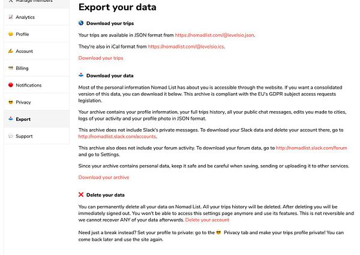The height and width of the screenshot is (255, 360).
Task: Click the yellow Profile emoji icon
Action: tap(11, 34)
